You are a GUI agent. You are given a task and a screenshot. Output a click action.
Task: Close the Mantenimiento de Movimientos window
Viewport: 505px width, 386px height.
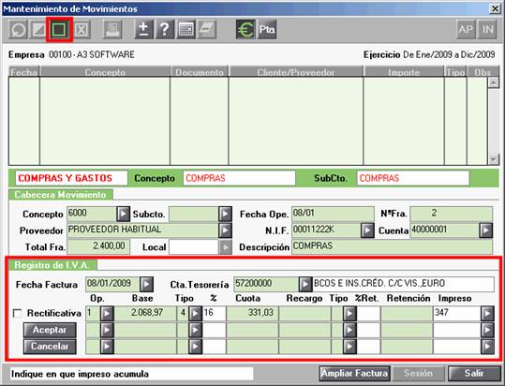coord(495,8)
